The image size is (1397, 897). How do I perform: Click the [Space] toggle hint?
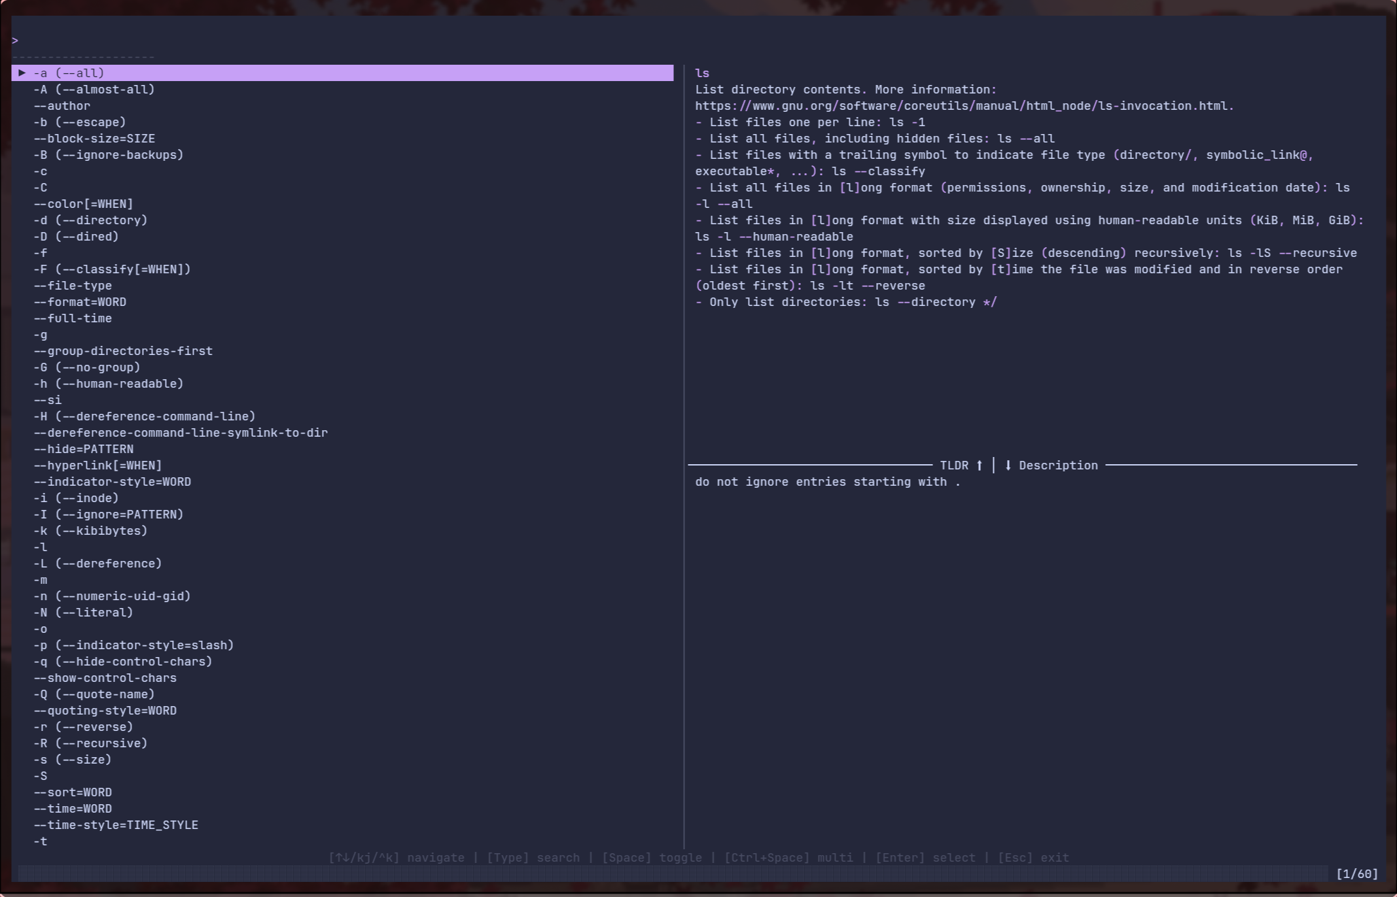pos(652,858)
